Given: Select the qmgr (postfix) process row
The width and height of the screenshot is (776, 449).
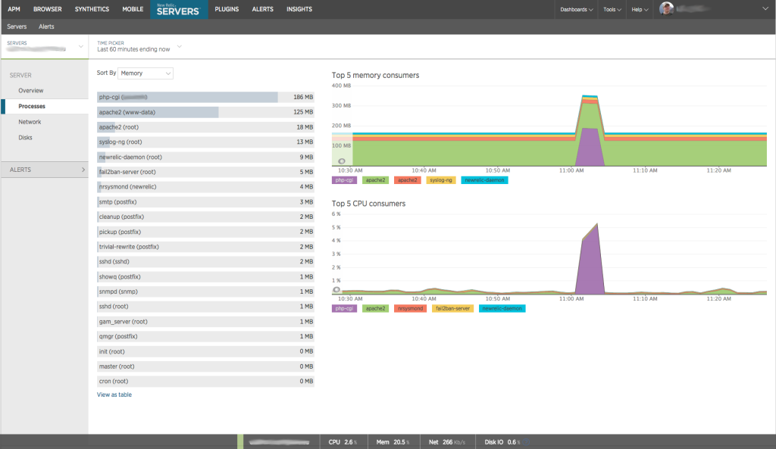Looking at the screenshot, I should pos(205,336).
